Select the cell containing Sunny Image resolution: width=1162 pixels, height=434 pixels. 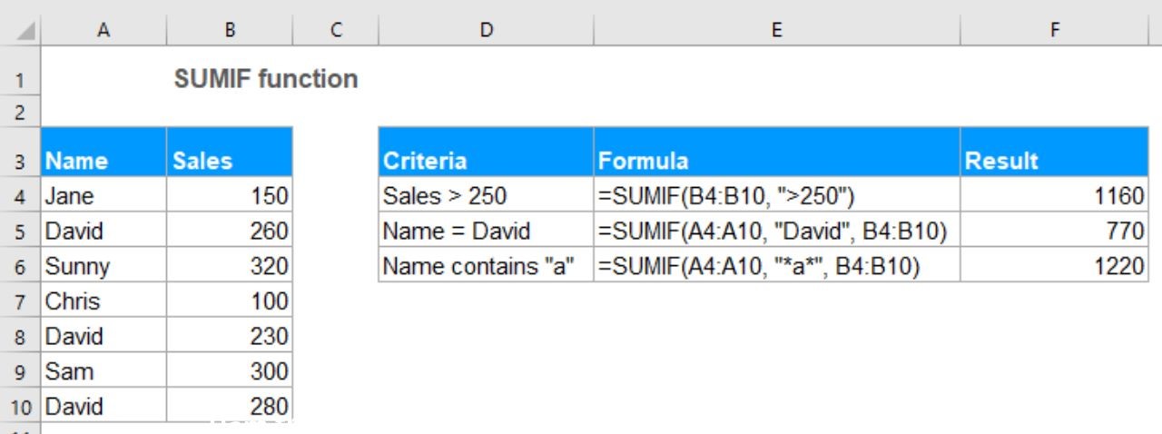[x=103, y=266]
